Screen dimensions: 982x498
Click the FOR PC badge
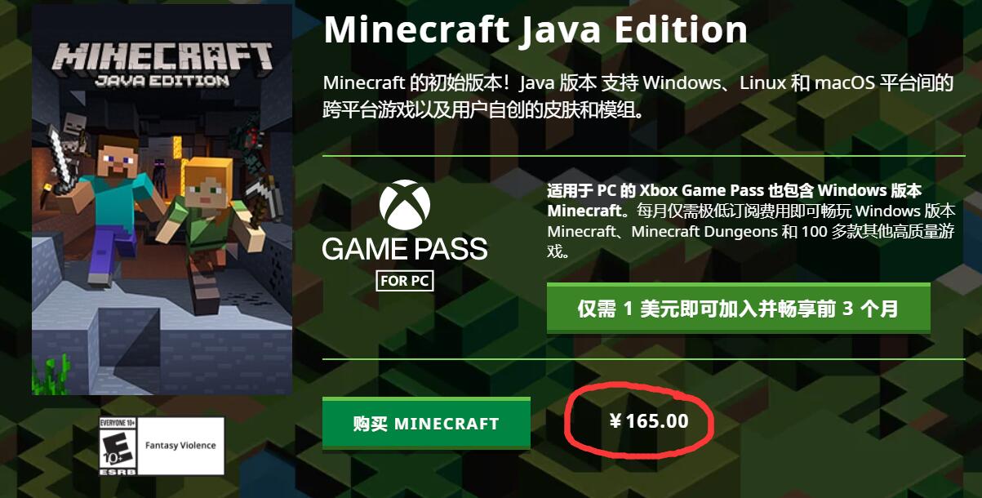tap(405, 280)
